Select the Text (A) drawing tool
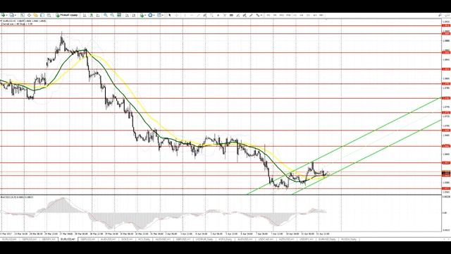Viewport: 451px width, 254px height. (218, 15)
